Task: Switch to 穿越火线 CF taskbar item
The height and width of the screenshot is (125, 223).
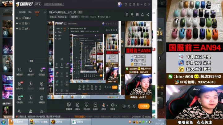Action: 60,122
